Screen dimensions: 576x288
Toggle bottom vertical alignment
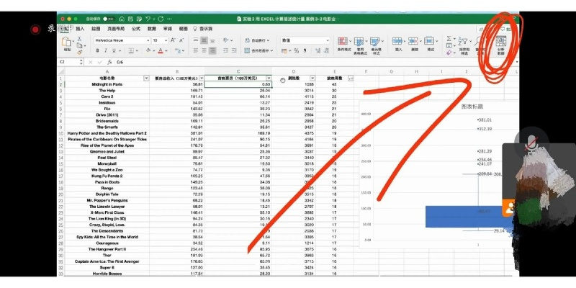tap(212, 41)
